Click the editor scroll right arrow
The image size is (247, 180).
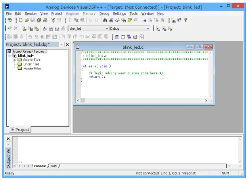pyautogui.click(x=206, y=100)
